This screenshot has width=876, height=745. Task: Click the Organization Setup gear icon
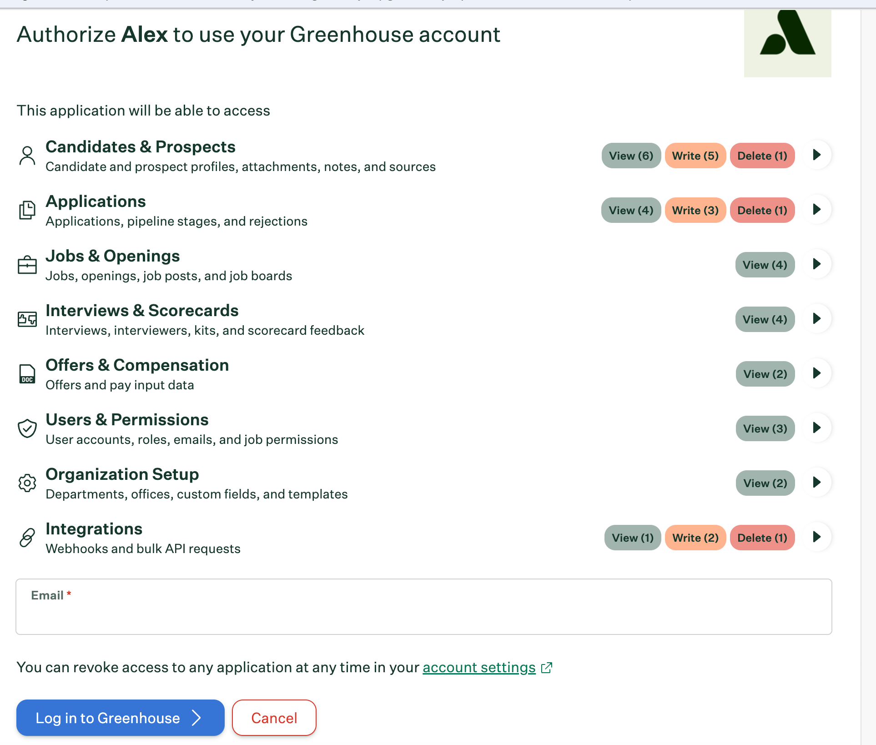click(x=27, y=483)
